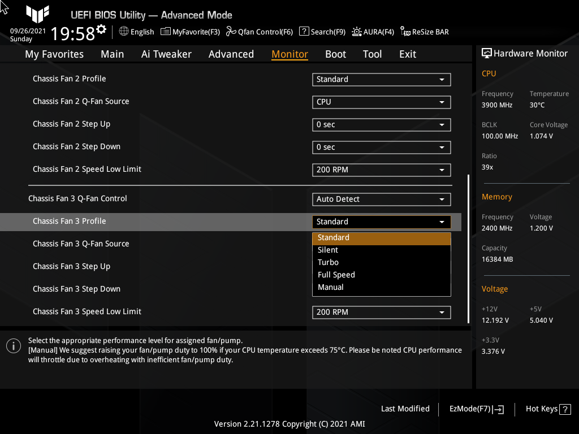
Task: Click the Hot Keys question box icon
Action: pos(565,409)
